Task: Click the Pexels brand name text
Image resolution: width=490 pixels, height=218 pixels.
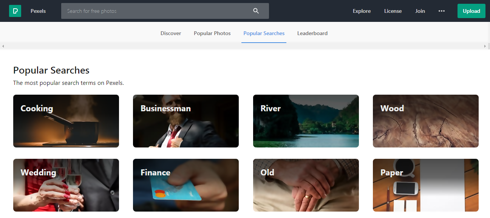Action: coord(38,11)
